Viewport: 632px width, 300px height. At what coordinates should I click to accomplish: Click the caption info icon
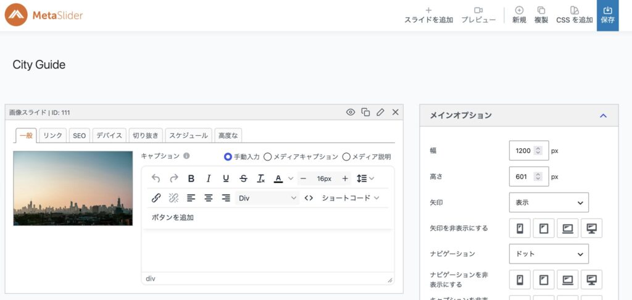pos(186,156)
